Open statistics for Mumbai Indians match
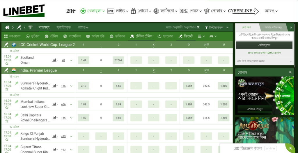Viewport: 298px width, 153px height. (55, 104)
